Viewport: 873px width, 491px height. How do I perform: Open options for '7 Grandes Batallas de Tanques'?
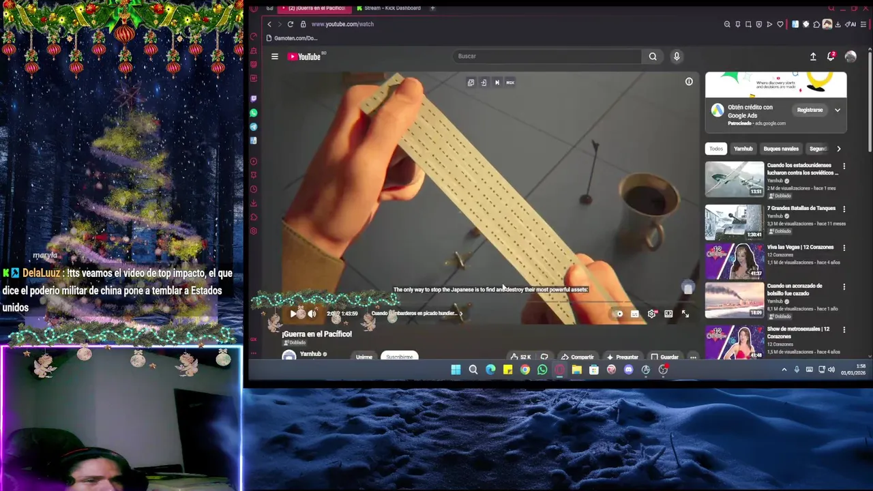tap(844, 209)
